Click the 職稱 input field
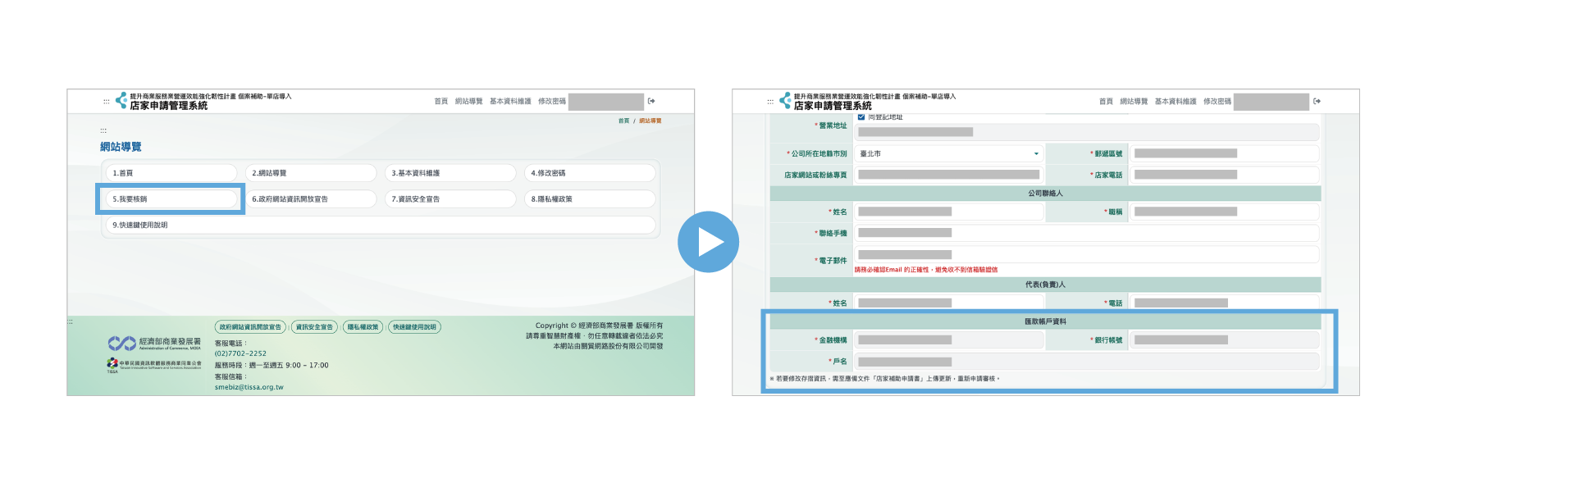This screenshot has width=1575, height=492. click(1225, 212)
